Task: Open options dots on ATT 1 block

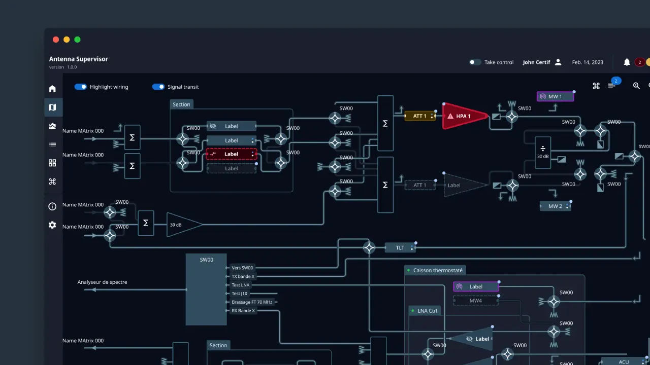Action: point(432,116)
